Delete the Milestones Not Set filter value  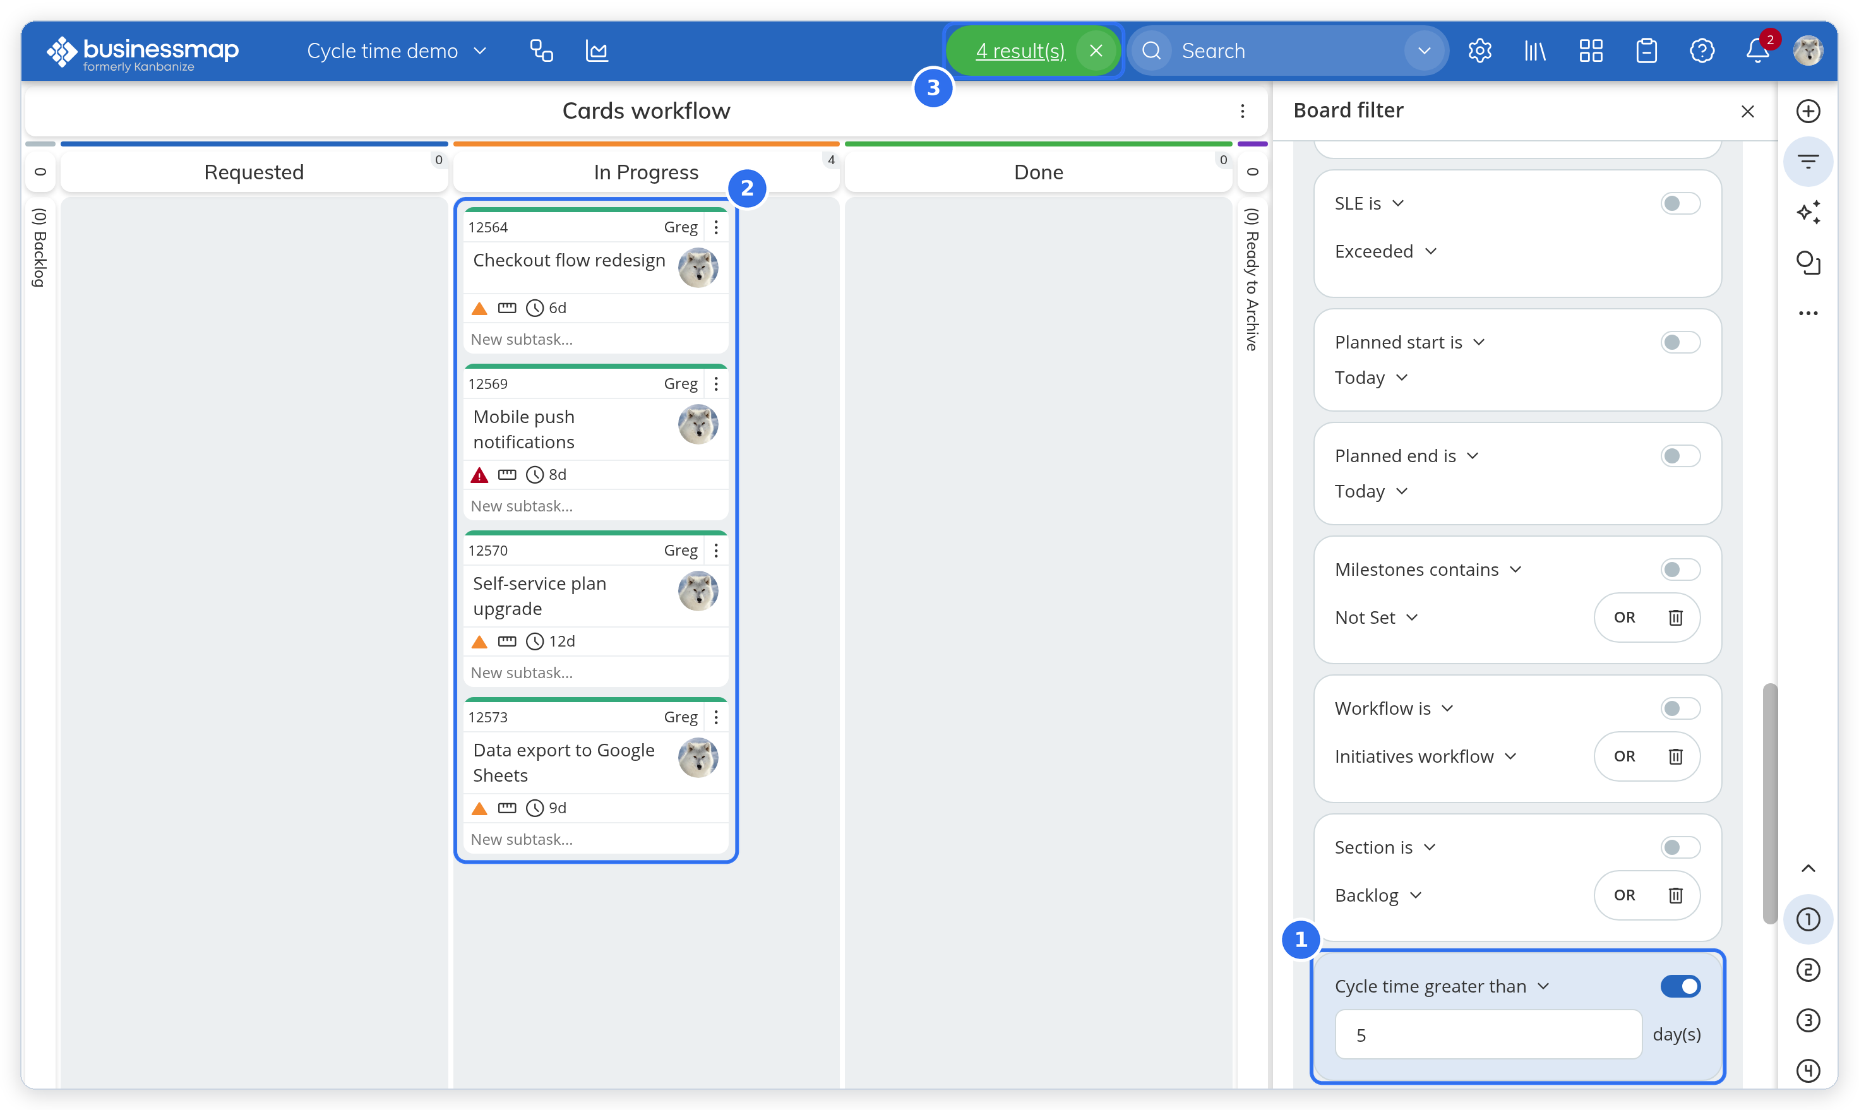point(1675,618)
